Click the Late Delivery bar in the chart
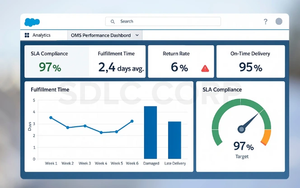Screen dimensions: 300x188 174,140
